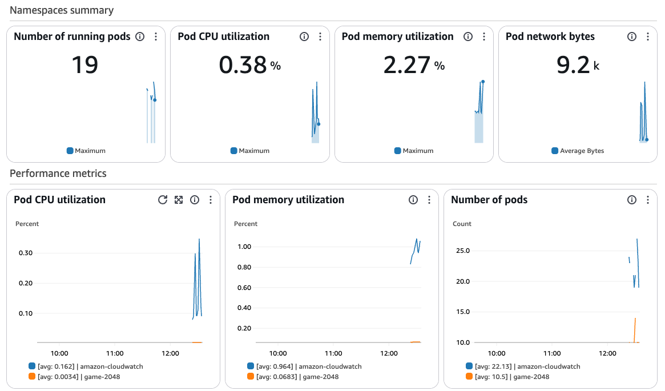Show info for Pod memory utilization summary
This screenshot has height=391, width=665.
pos(468,37)
